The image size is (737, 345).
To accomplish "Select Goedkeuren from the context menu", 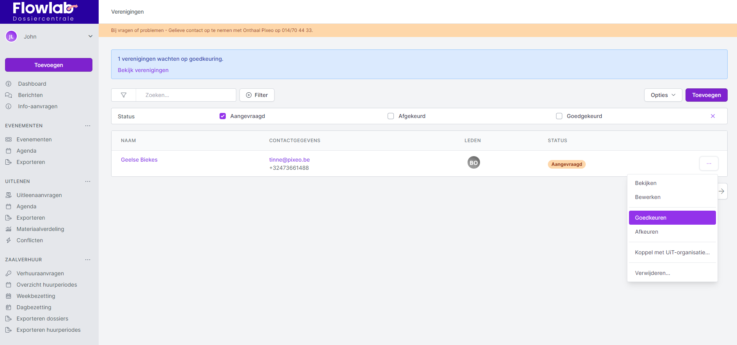I will click(672, 218).
